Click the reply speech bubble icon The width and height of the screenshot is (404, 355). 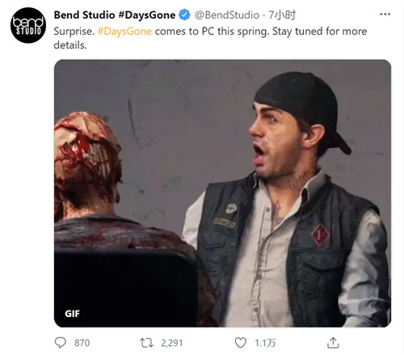60,343
